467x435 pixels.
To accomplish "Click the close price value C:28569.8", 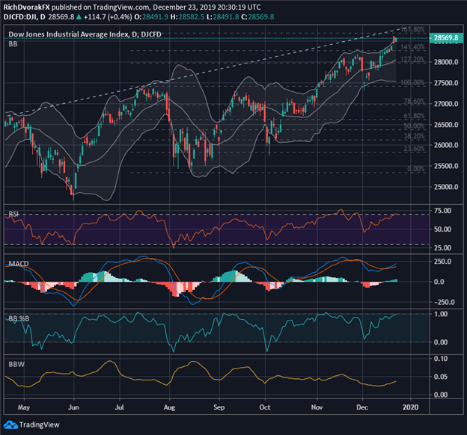I will tap(257, 17).
